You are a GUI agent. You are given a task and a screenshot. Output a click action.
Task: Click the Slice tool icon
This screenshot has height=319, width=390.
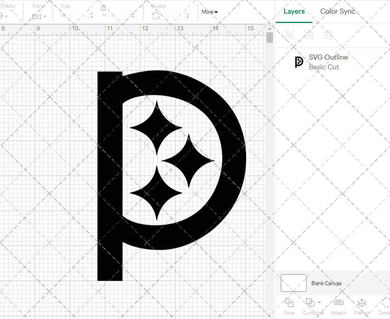point(289,303)
